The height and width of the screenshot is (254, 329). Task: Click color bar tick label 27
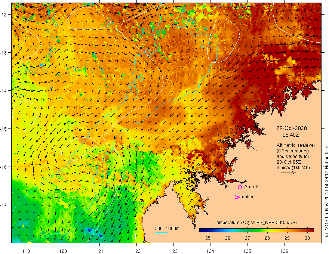coord(247,238)
